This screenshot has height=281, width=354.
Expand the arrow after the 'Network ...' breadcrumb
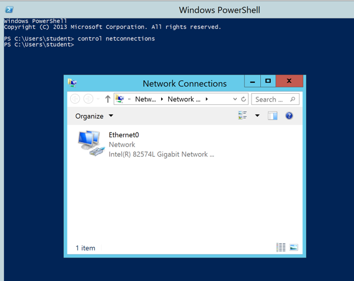tap(206, 99)
